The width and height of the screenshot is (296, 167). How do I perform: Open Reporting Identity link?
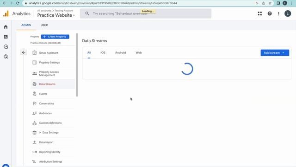(x=49, y=152)
